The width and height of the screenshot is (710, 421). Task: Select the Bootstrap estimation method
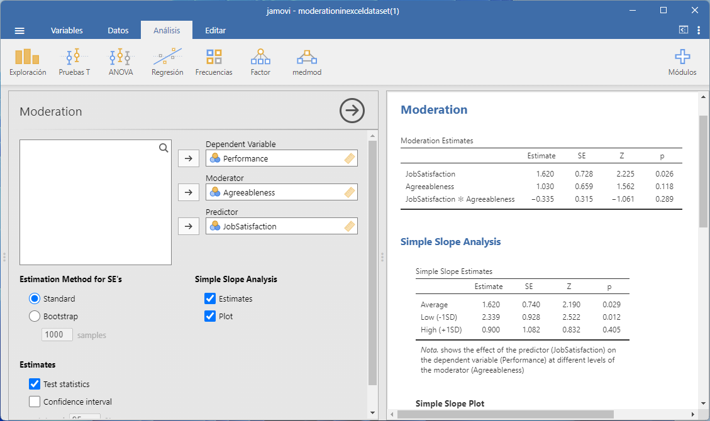pyautogui.click(x=35, y=317)
